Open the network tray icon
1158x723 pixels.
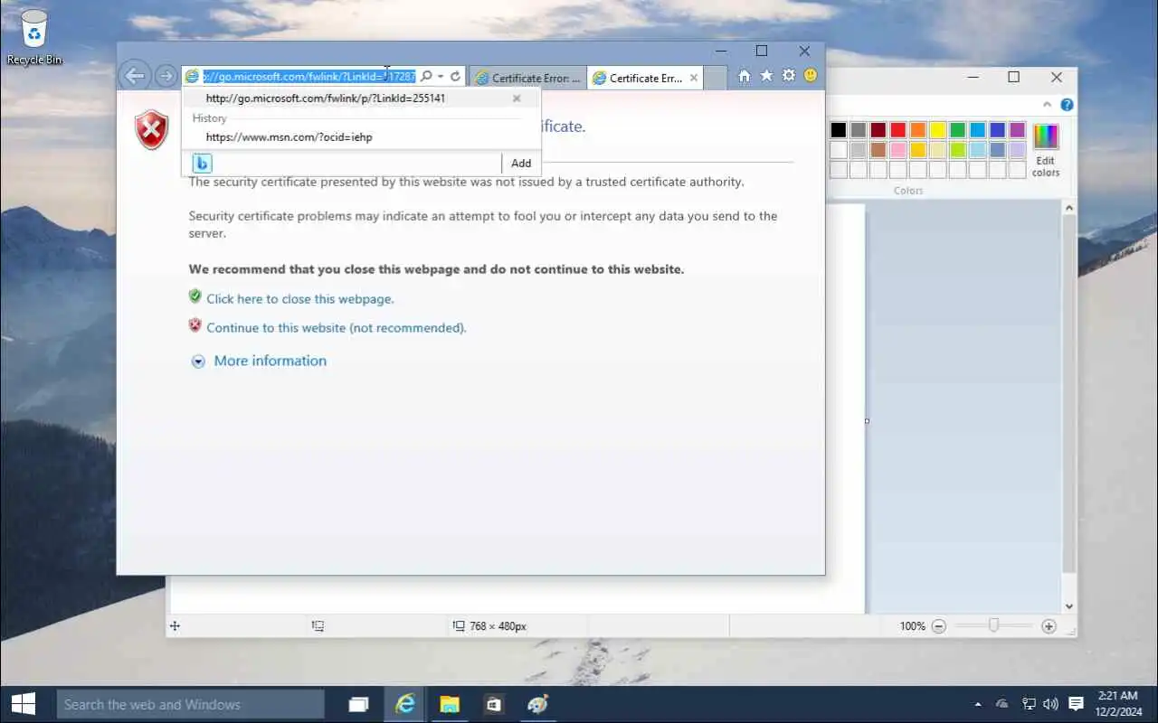click(x=1029, y=704)
